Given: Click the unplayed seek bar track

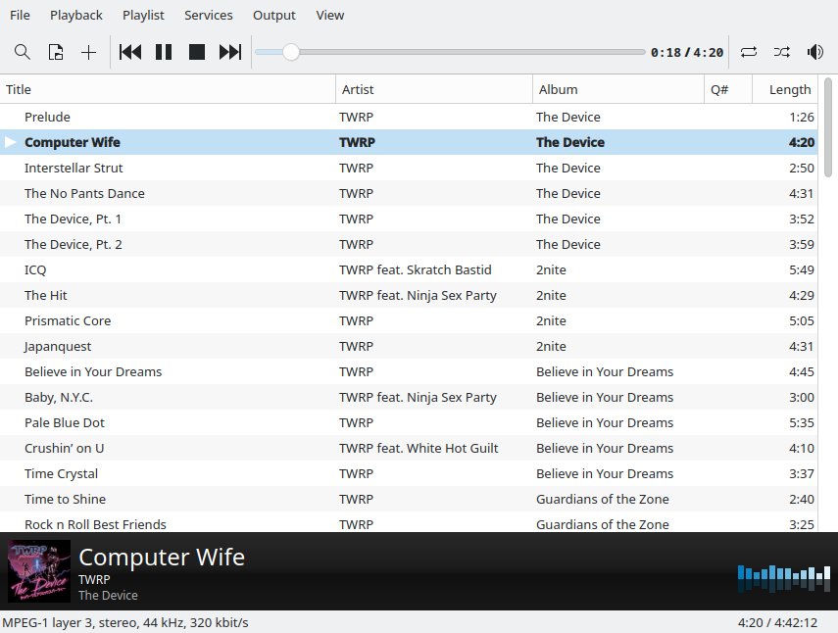Looking at the screenshot, I should click(472, 52).
